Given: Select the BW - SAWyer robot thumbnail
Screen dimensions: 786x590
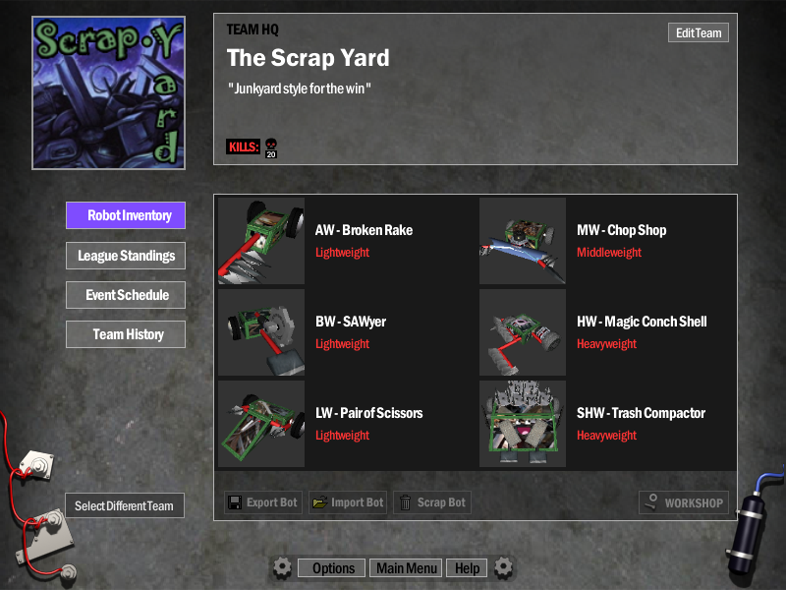Looking at the screenshot, I should pyautogui.click(x=261, y=332).
